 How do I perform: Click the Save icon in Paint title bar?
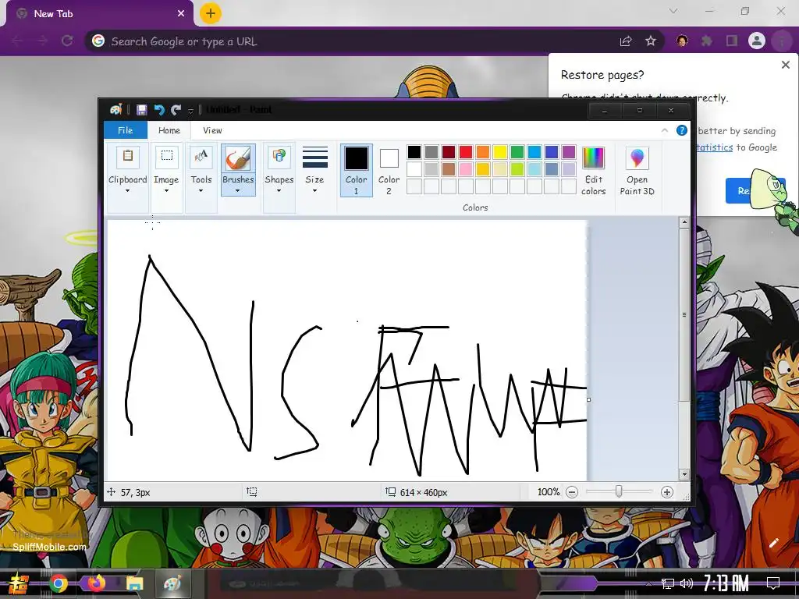click(x=142, y=109)
